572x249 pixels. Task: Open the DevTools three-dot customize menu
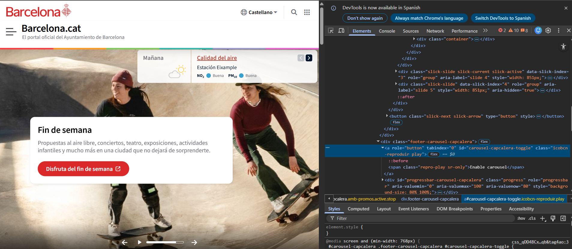559,31
